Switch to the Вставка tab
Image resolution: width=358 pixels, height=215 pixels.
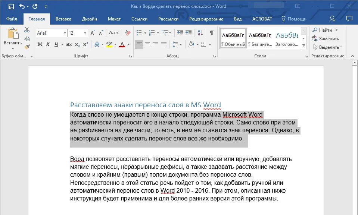pos(63,19)
